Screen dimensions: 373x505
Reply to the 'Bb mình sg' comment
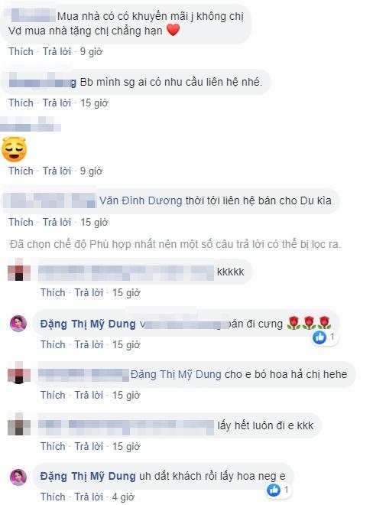tap(57, 103)
